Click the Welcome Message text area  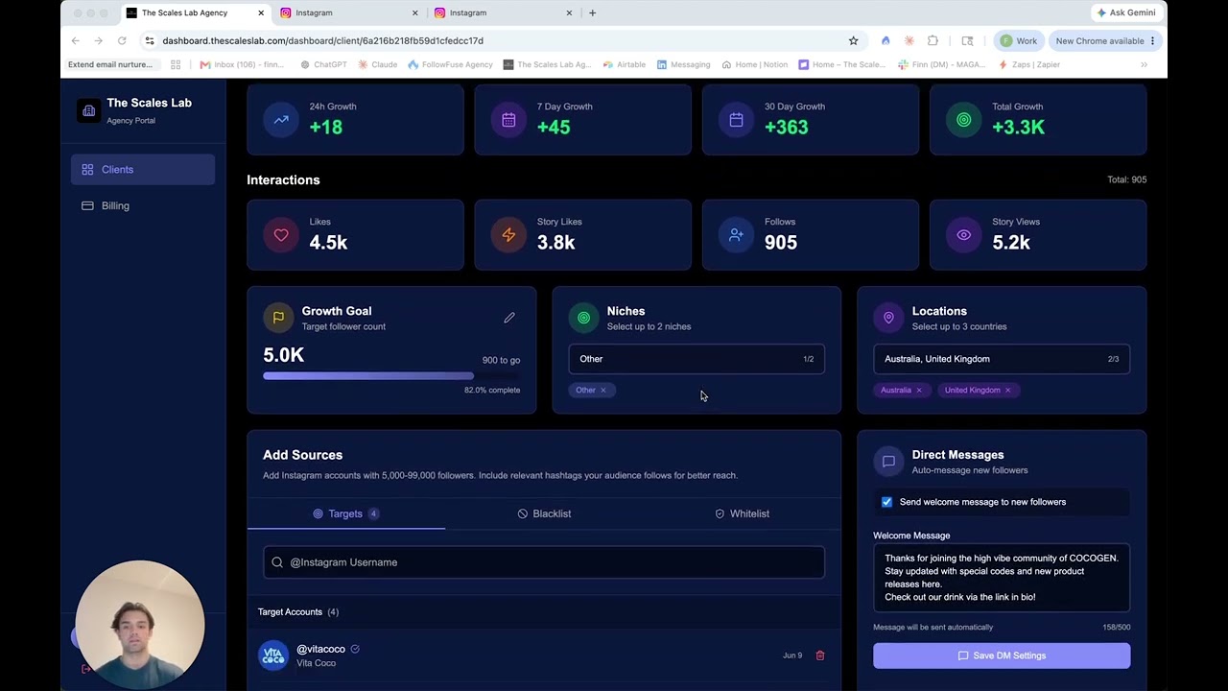click(x=1002, y=578)
